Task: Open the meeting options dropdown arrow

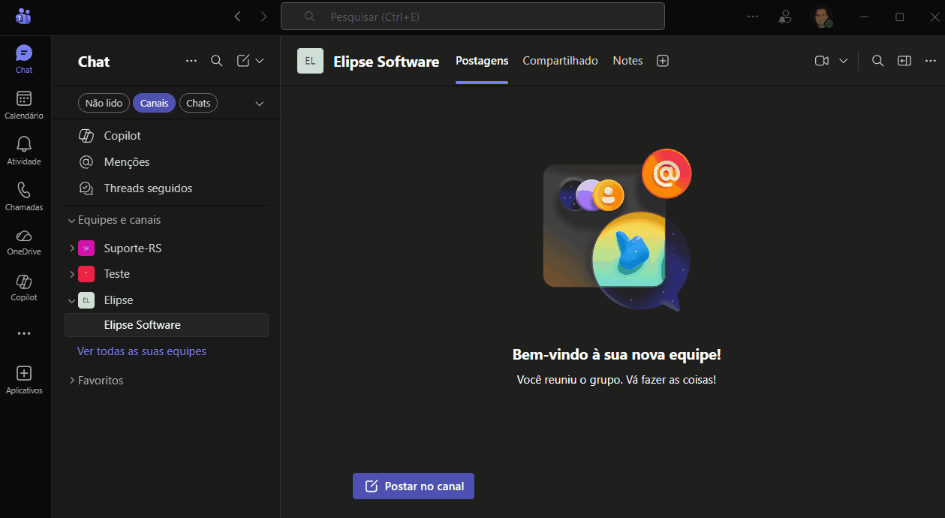Action: 844,61
